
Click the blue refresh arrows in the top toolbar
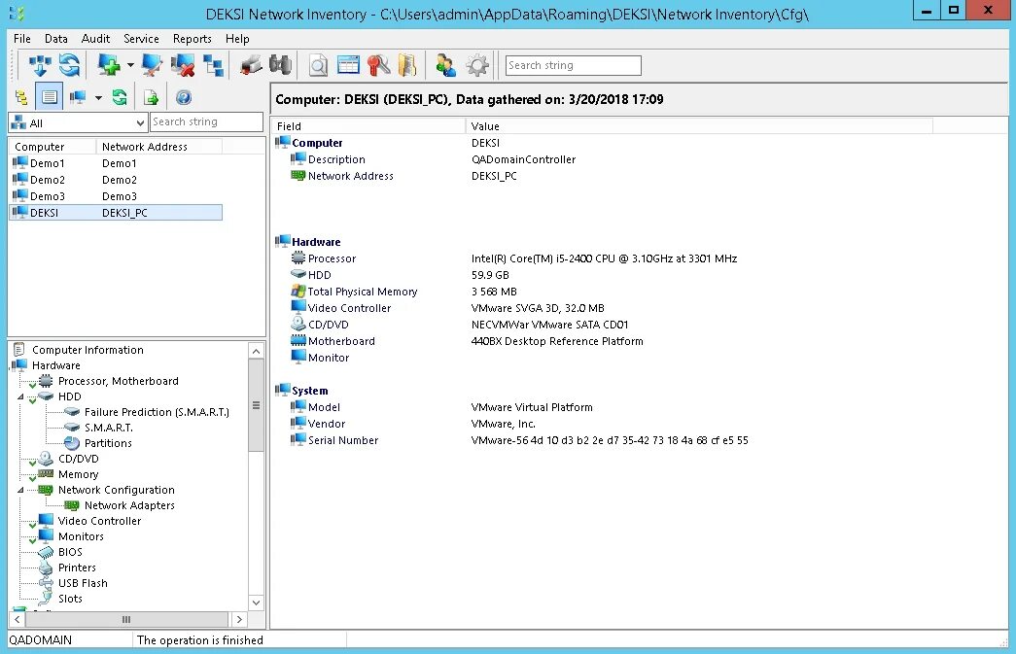pyautogui.click(x=69, y=65)
